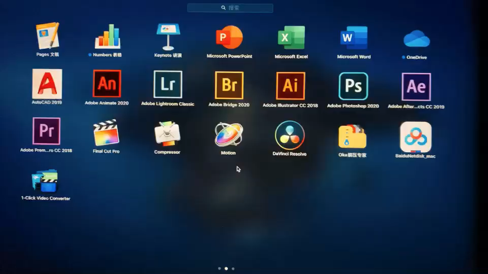Launch 1-Click Video Converter
This screenshot has width=488, height=274.
[x=45, y=181]
